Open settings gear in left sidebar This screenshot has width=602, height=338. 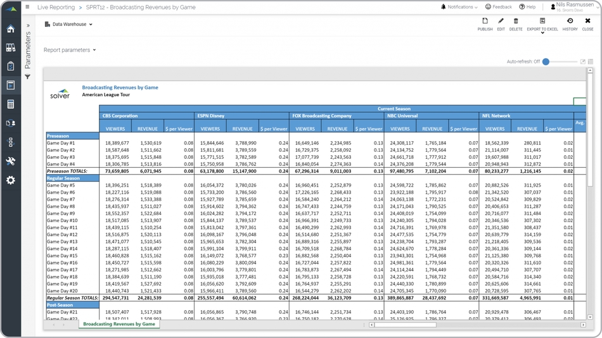tap(11, 180)
